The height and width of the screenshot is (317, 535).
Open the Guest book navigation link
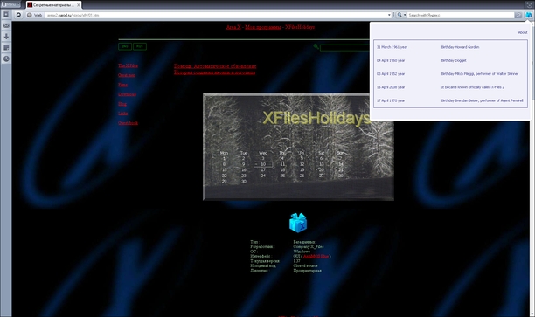(x=128, y=123)
